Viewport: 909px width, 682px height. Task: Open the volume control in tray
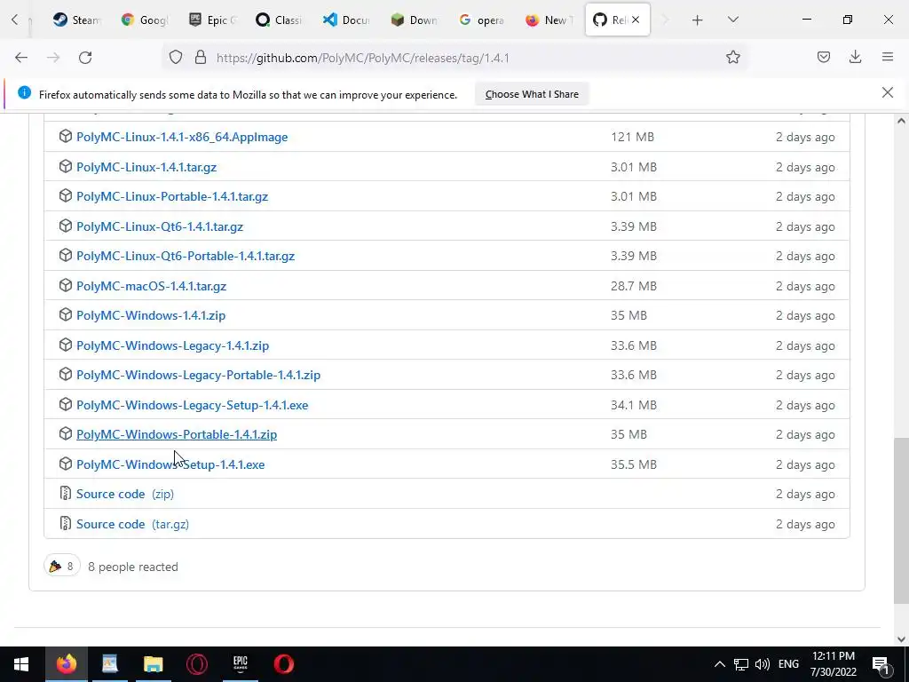point(763,664)
